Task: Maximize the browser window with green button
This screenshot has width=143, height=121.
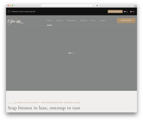Action: coord(13,6)
